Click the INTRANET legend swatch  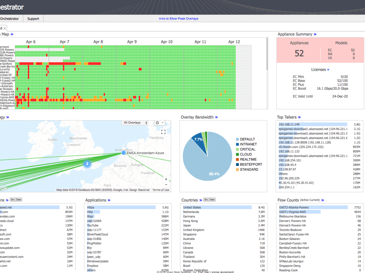[x=237, y=144]
